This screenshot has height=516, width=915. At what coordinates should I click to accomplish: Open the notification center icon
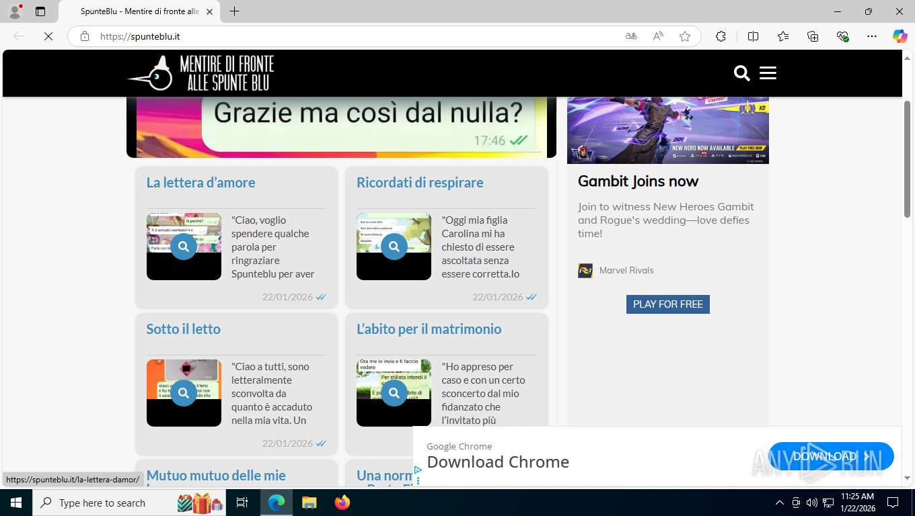tap(893, 503)
